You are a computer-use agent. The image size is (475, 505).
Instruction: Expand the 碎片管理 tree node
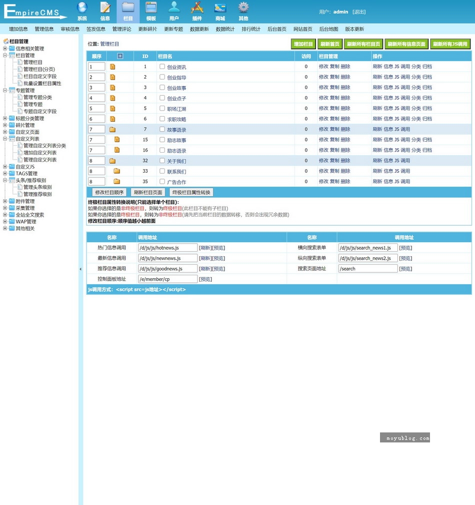click(5, 125)
